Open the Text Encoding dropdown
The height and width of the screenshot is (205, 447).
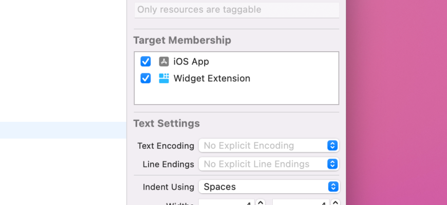(269, 146)
